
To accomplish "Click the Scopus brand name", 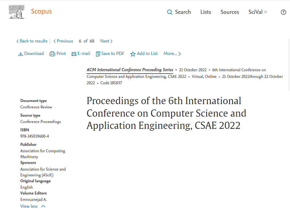I will click(x=41, y=11).
